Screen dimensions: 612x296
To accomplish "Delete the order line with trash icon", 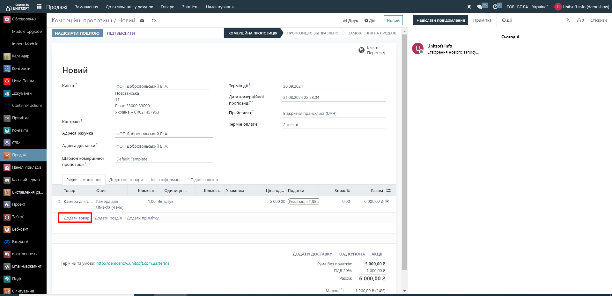I will [387, 202].
